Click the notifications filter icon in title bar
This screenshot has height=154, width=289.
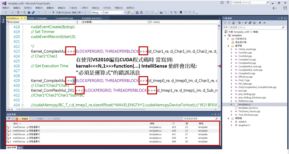pyautogui.click(x=228, y=3)
